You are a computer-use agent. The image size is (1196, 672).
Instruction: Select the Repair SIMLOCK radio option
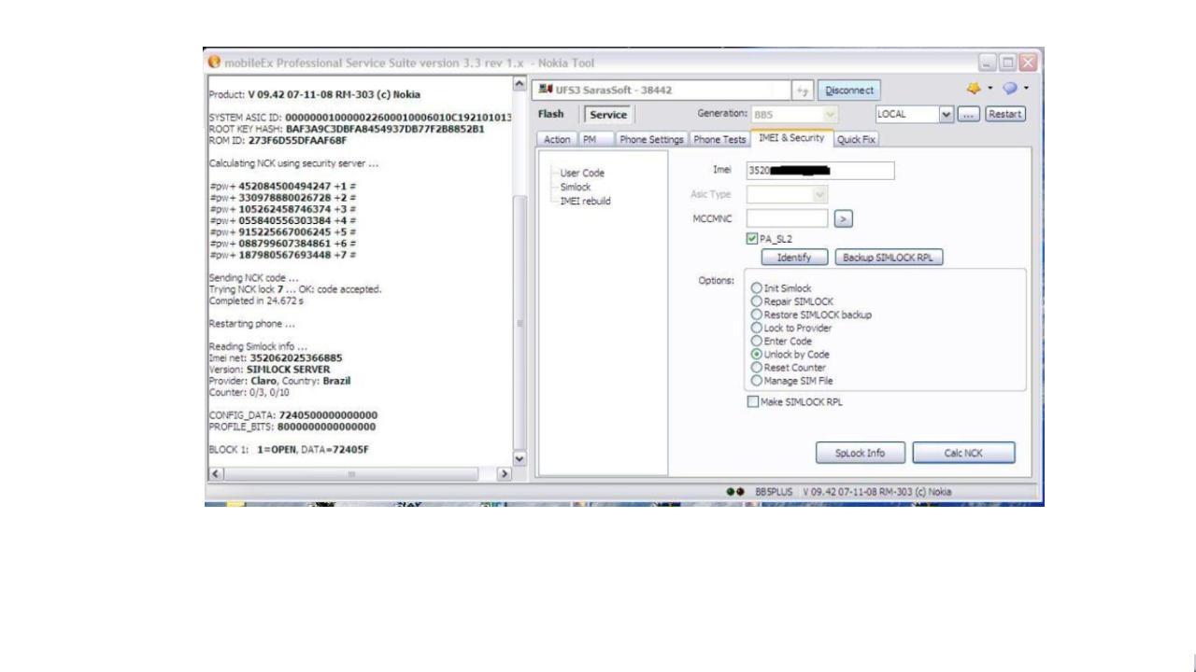tap(757, 301)
